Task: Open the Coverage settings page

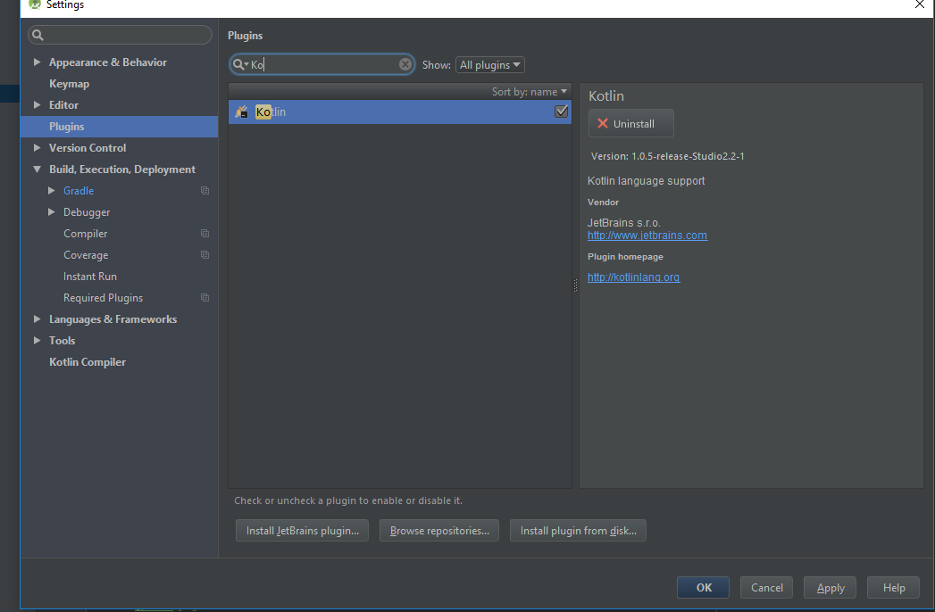Action: (86, 255)
